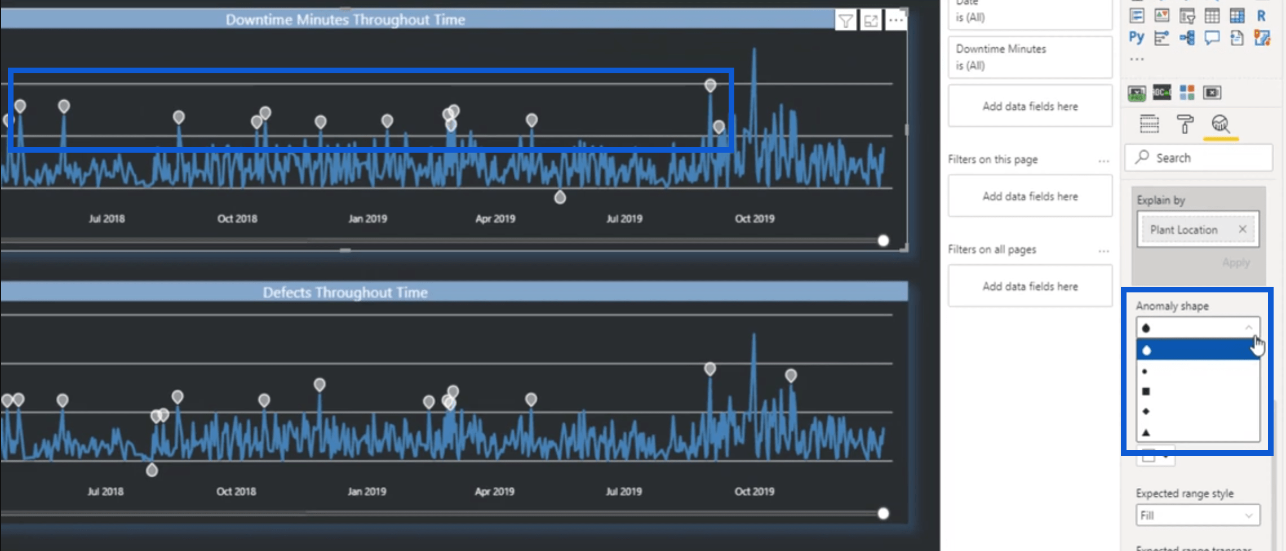Switch to the Format paint roller tab
Screen dimensions: 1286x551
tap(1185, 123)
